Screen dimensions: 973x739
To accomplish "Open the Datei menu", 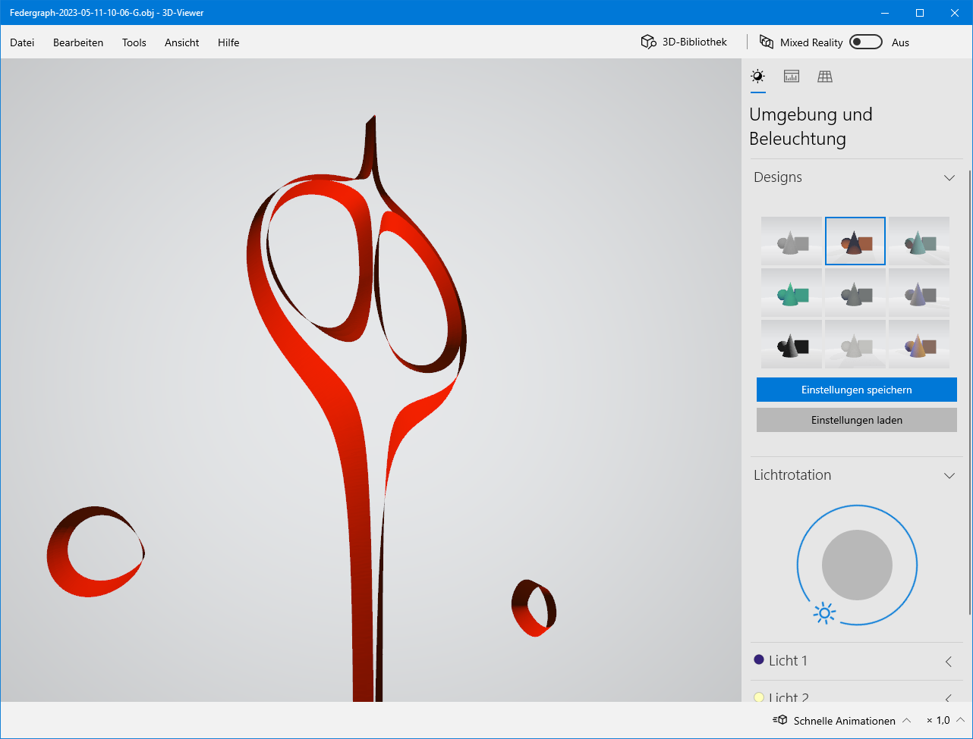I will [x=22, y=42].
